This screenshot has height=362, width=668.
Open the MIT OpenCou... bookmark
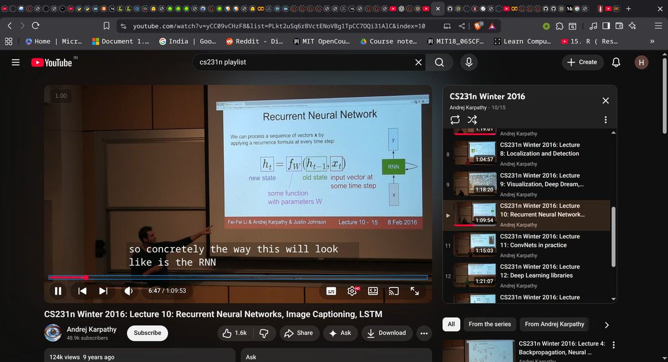(x=321, y=41)
